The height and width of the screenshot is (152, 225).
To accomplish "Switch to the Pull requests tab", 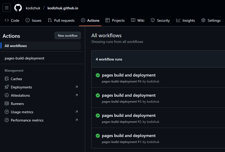I will 61,20.
